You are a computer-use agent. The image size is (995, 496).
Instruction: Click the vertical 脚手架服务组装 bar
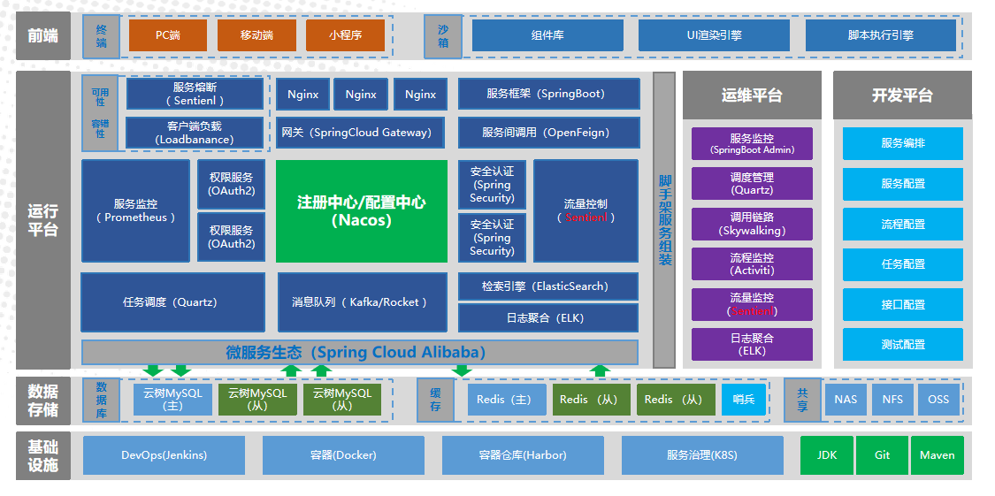click(664, 220)
